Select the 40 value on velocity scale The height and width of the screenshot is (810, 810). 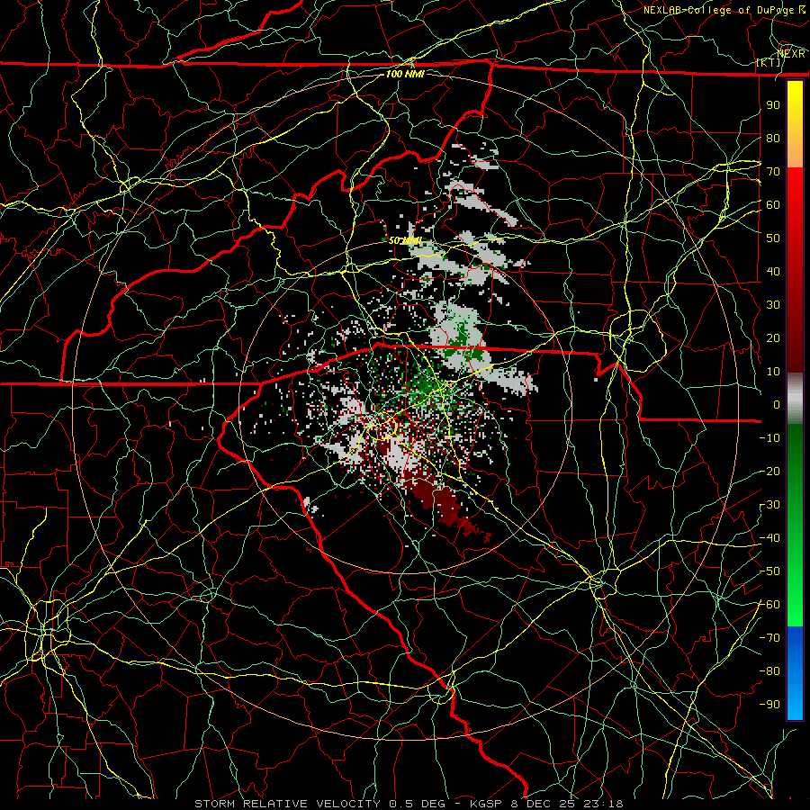pyautogui.click(x=773, y=271)
